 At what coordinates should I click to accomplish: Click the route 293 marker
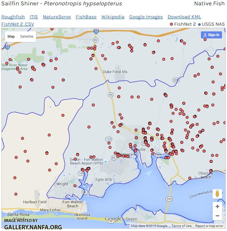169,199
